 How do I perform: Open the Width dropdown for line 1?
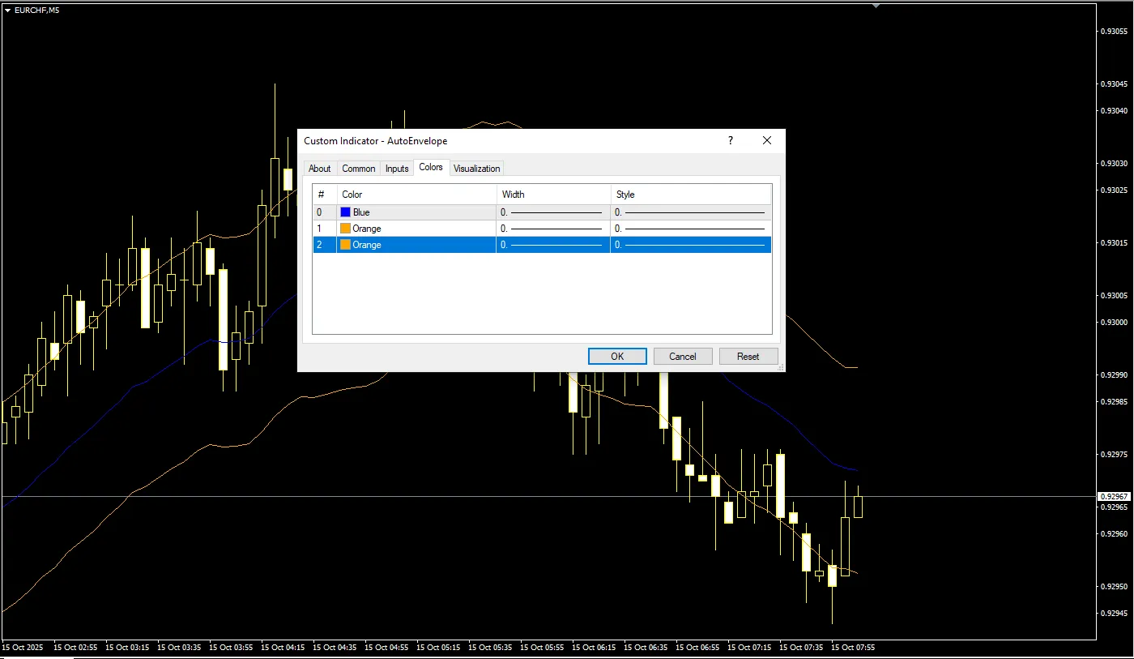click(x=552, y=229)
